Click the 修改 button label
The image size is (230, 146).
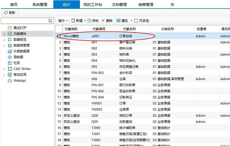tap(95, 21)
